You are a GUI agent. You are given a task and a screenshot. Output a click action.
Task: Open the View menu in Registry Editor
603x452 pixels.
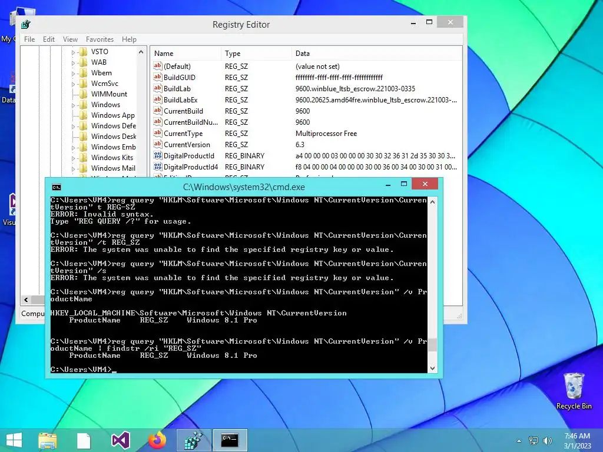point(71,39)
